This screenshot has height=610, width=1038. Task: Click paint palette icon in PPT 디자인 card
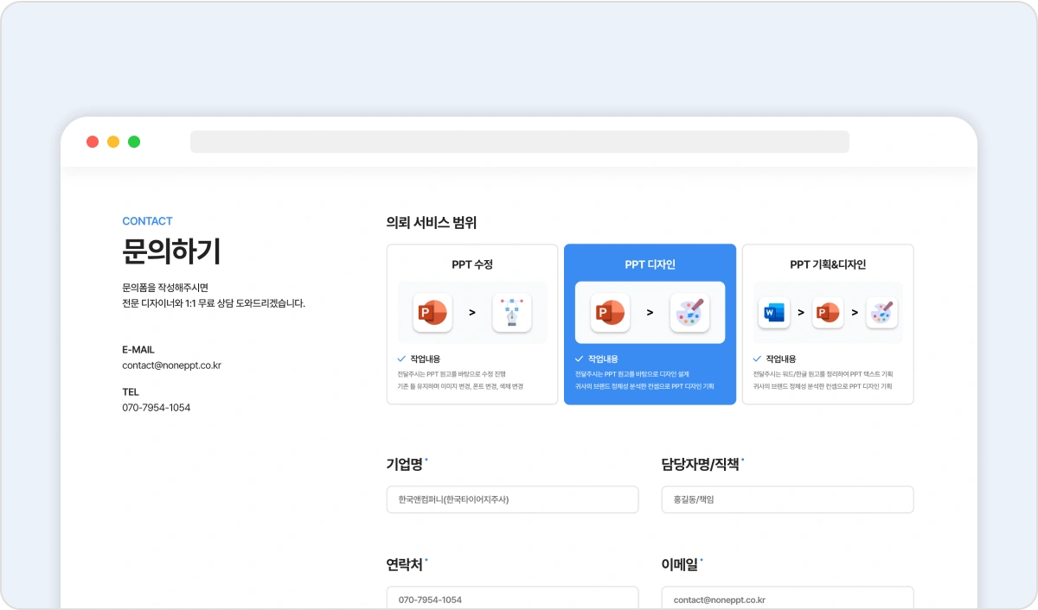(689, 313)
